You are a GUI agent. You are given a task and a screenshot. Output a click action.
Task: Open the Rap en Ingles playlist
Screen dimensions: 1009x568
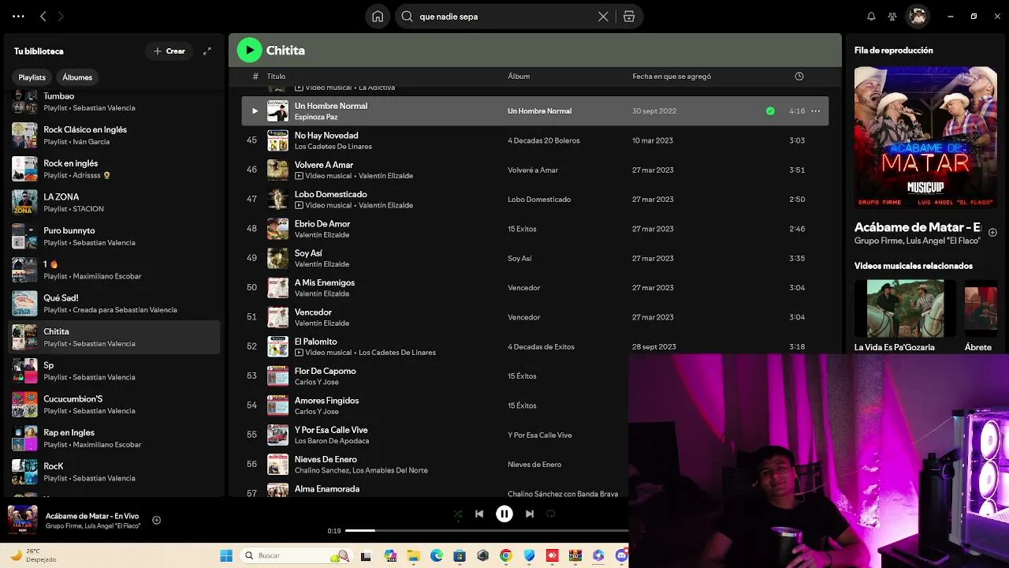tap(114, 439)
